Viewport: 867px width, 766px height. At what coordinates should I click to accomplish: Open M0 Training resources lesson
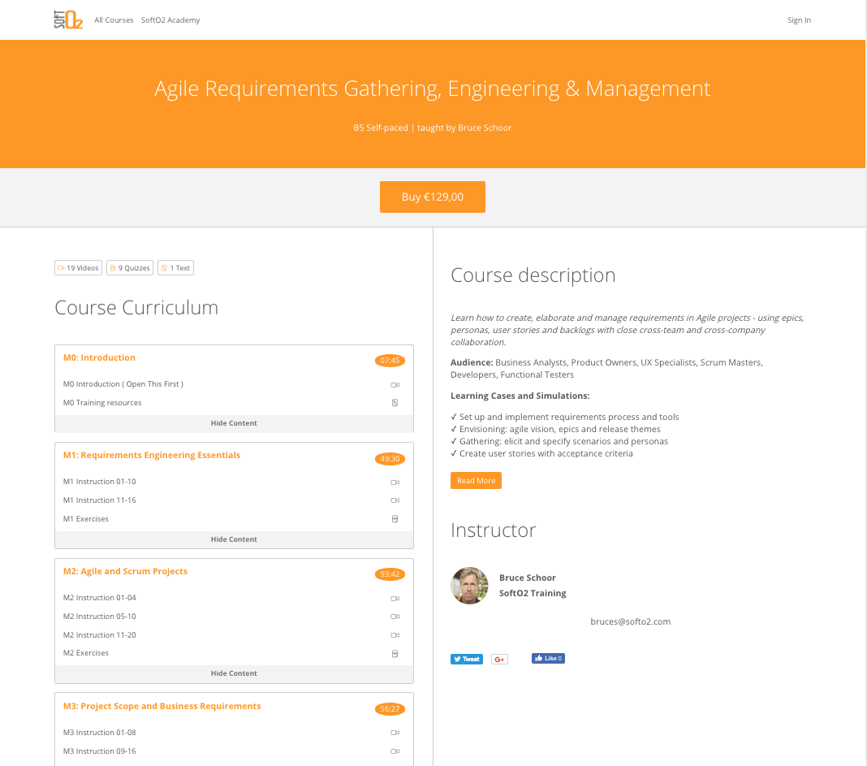click(x=102, y=403)
